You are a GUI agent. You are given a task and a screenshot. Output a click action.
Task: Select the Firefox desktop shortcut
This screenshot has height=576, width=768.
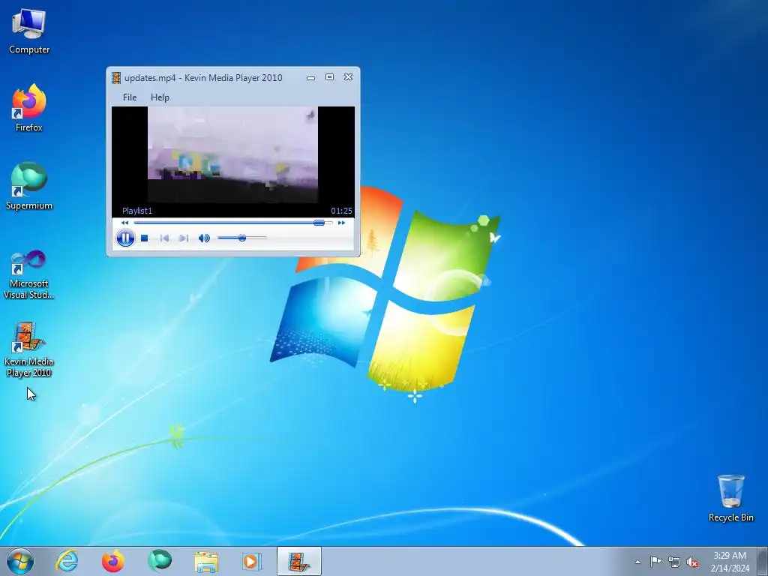(29, 108)
